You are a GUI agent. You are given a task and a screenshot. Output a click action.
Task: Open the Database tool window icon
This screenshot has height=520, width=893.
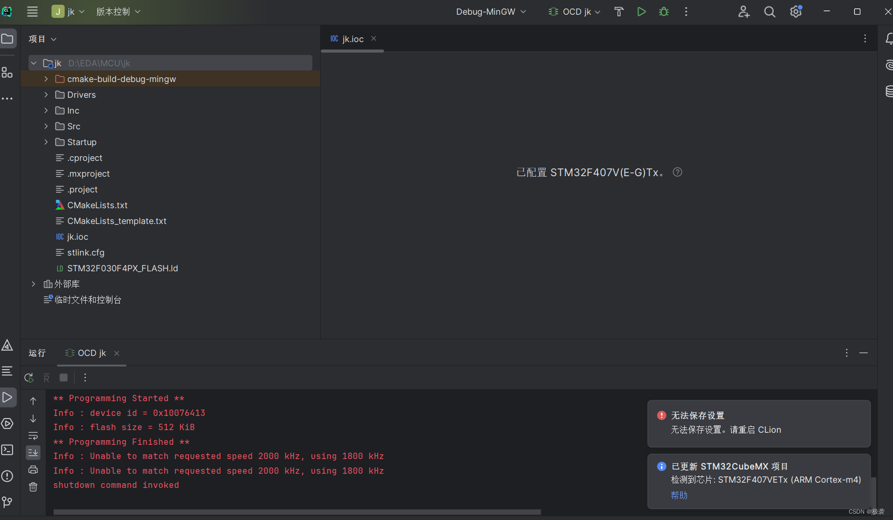pyautogui.click(x=889, y=91)
